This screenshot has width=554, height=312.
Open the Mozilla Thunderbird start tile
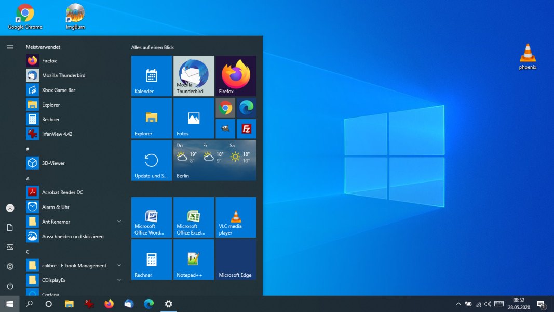194,76
